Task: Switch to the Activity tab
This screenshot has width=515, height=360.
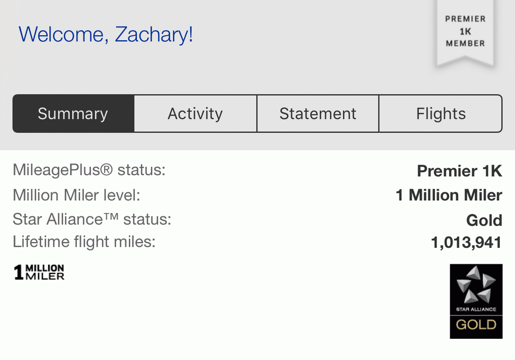Action: 196,114
